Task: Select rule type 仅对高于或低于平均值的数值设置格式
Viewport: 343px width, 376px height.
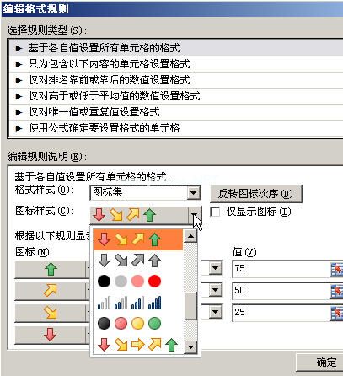Action: pyautogui.click(x=176, y=96)
